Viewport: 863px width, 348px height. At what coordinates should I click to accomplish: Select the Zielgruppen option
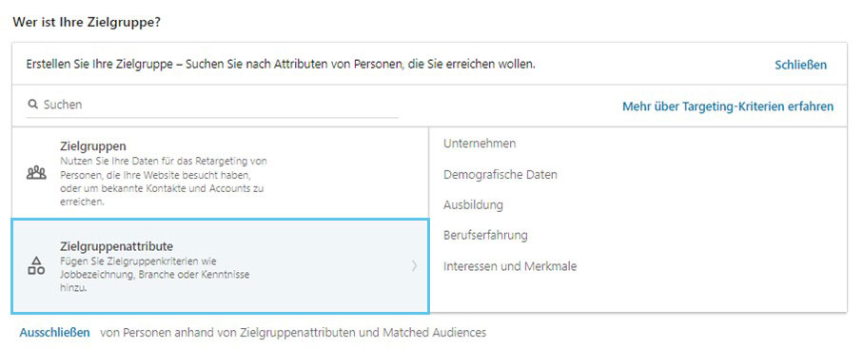click(x=220, y=173)
